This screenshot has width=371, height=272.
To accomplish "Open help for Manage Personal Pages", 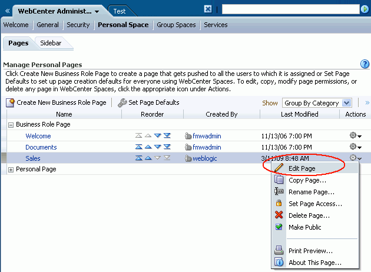I will point(365,64).
